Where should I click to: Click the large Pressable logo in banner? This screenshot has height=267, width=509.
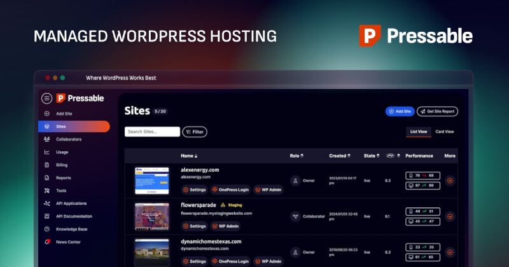click(x=415, y=36)
